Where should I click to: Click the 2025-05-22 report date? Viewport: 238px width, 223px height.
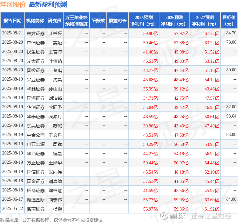12,208
